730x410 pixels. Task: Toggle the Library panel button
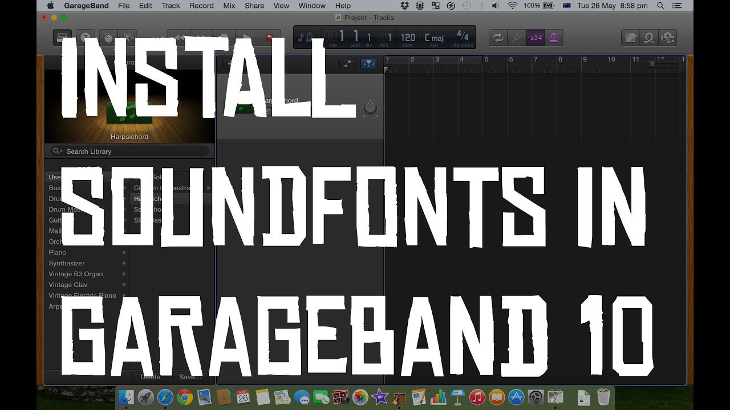(x=63, y=38)
